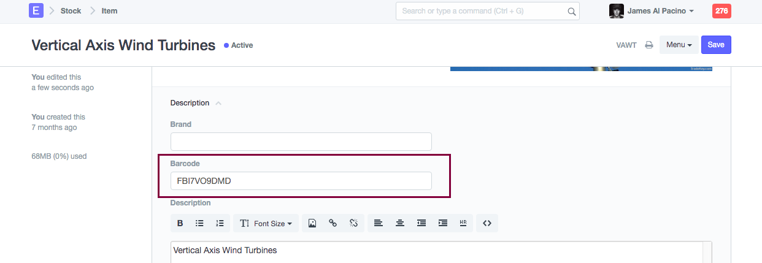The image size is (762, 263).
Task: Insert a numbered list
Action: pos(220,223)
